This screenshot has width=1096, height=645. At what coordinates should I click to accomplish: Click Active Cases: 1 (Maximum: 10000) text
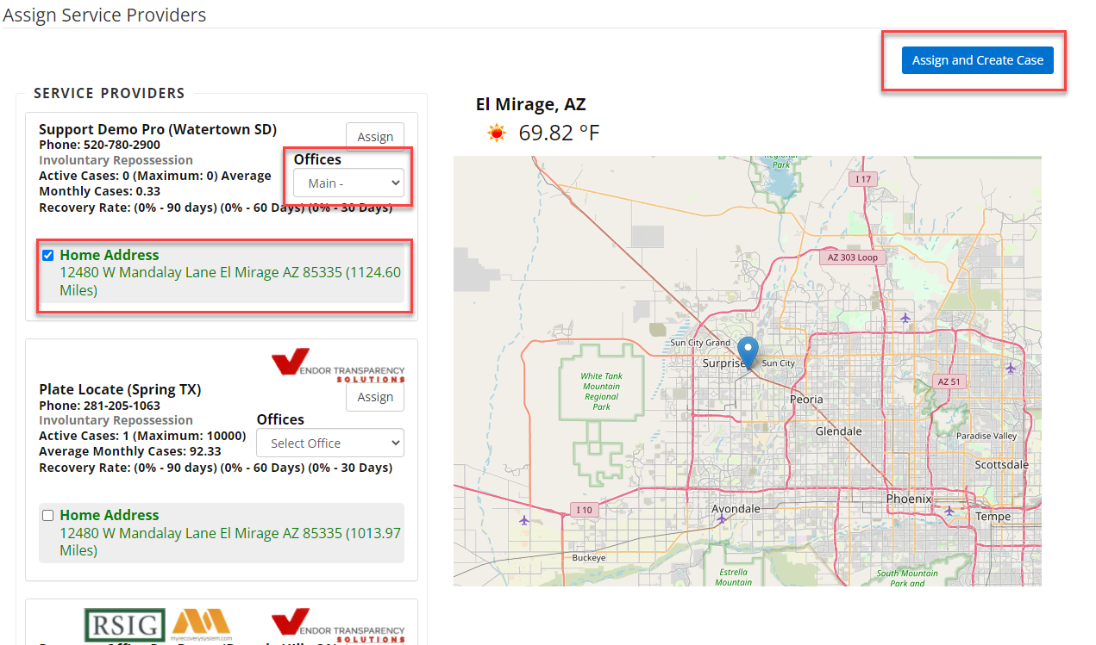point(142,436)
